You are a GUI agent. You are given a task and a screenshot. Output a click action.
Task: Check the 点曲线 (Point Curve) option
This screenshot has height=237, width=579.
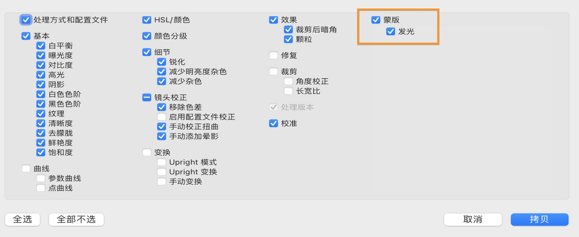[x=41, y=188]
